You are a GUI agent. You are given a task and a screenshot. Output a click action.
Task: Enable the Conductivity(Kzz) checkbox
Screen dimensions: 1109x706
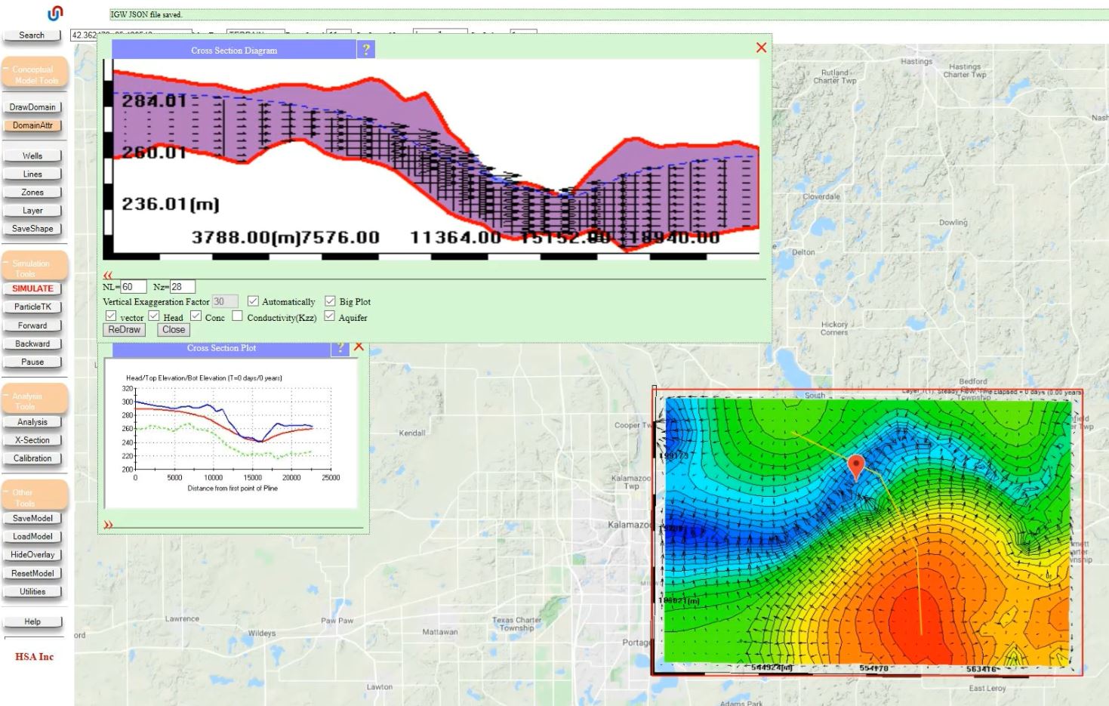click(237, 316)
